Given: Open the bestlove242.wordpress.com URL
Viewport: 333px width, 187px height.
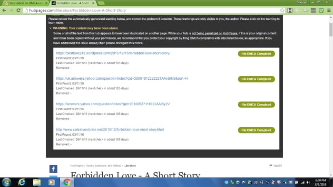Looking at the screenshot, I should click(x=113, y=53).
